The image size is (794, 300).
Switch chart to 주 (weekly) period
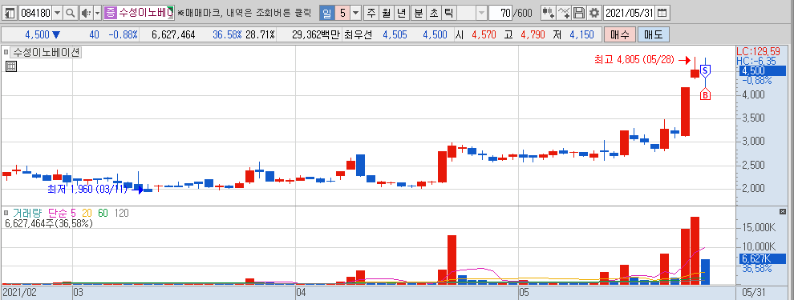pyautogui.click(x=371, y=13)
